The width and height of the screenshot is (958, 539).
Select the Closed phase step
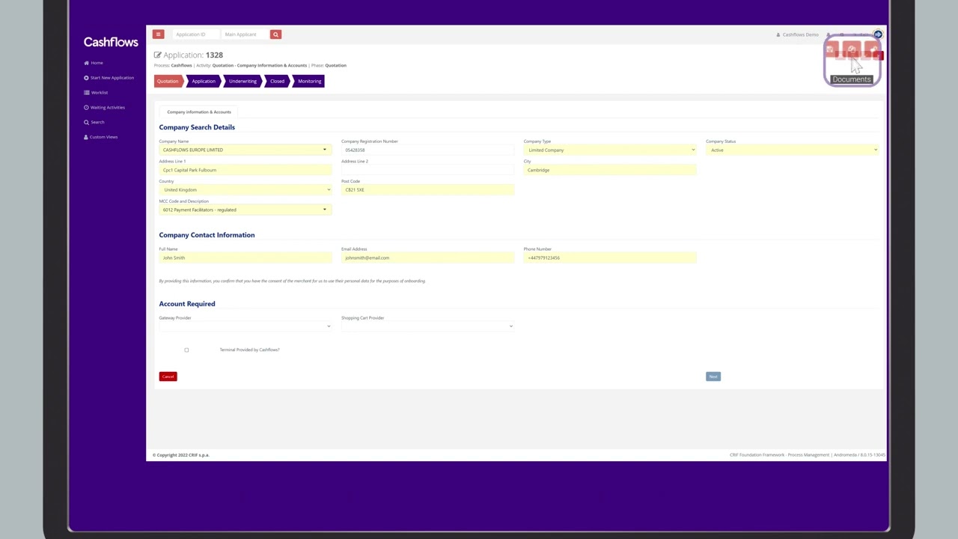click(277, 82)
